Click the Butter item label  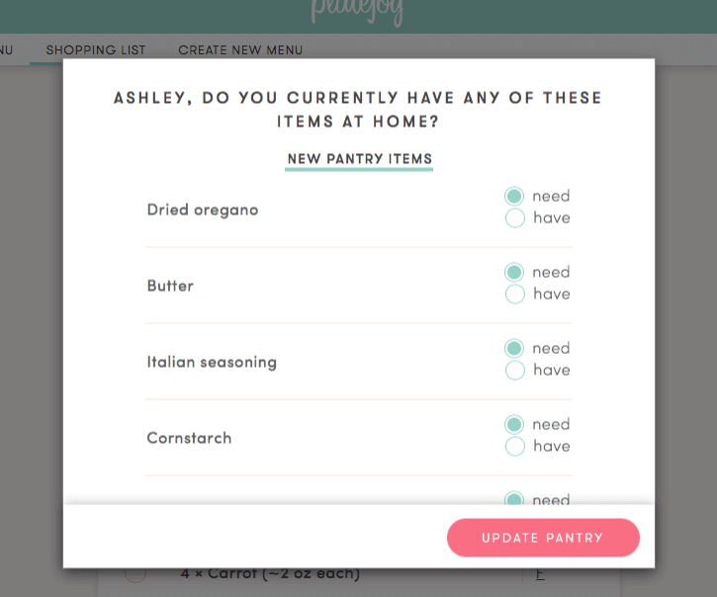click(170, 287)
